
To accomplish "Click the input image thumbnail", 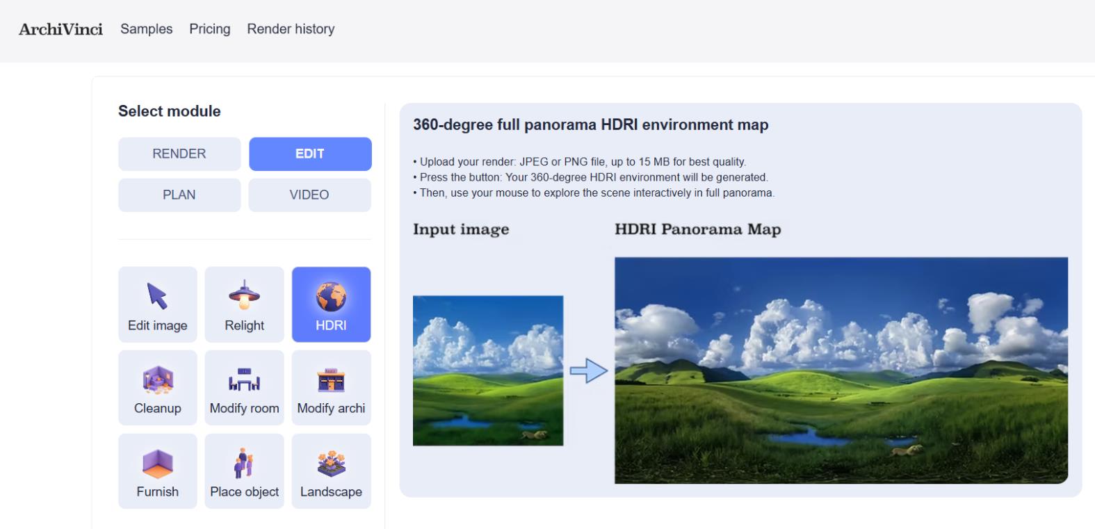I will [488, 371].
